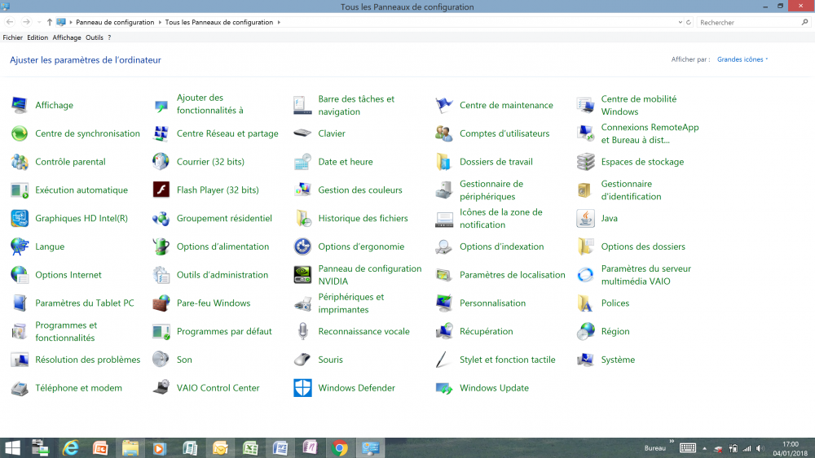Click the search magnifier icon
This screenshot has height=458, width=815.
804,22
